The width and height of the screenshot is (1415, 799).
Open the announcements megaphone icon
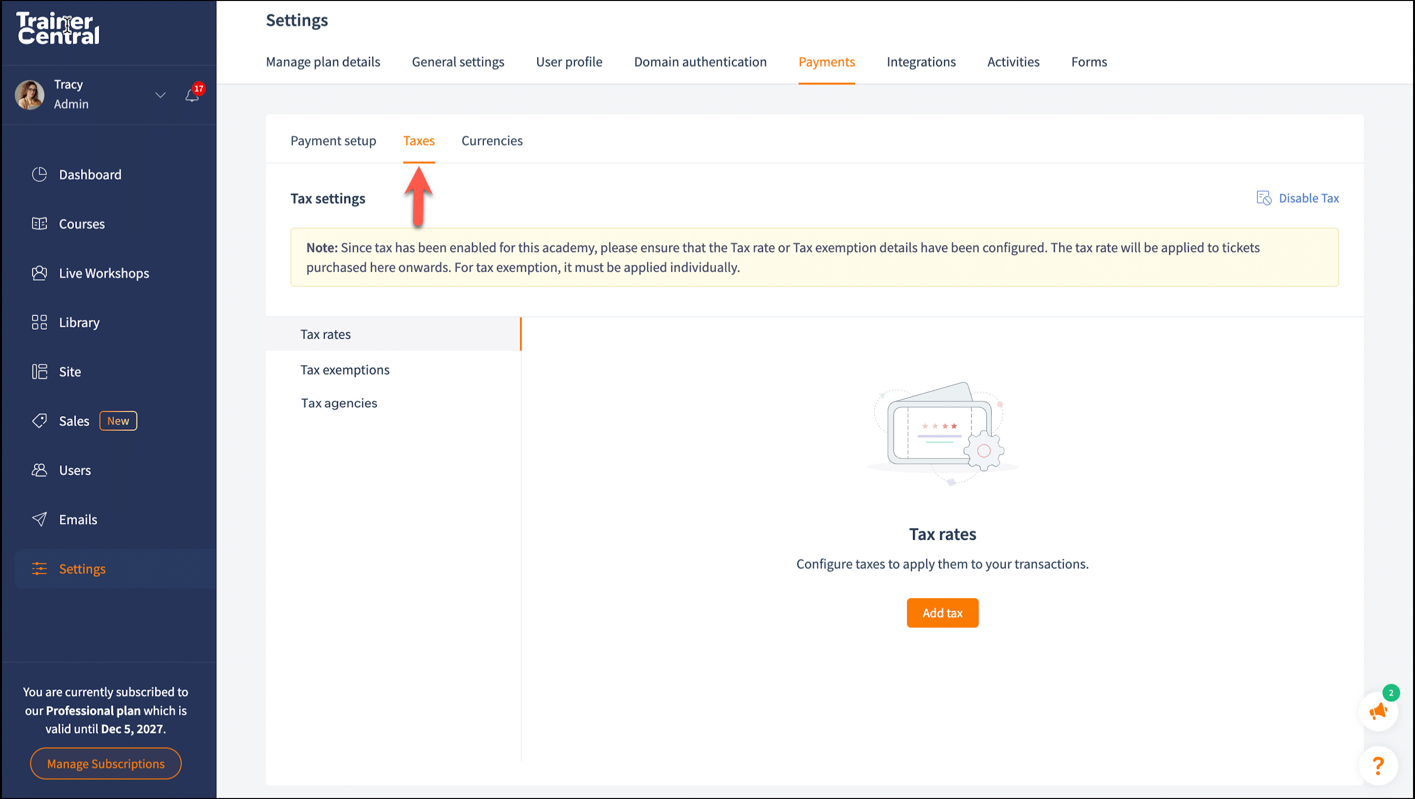1378,712
